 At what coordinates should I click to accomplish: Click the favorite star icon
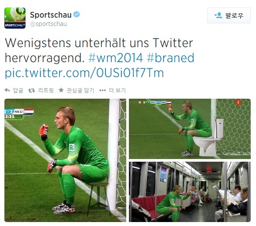pyautogui.click(x=61, y=90)
